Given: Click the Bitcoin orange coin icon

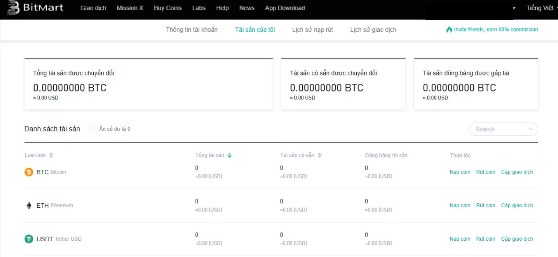Looking at the screenshot, I should tap(29, 172).
